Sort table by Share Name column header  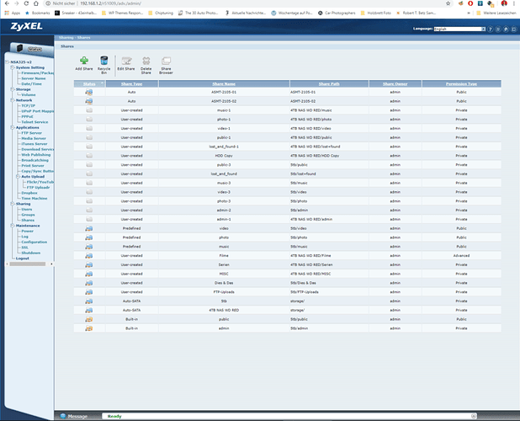click(x=224, y=84)
